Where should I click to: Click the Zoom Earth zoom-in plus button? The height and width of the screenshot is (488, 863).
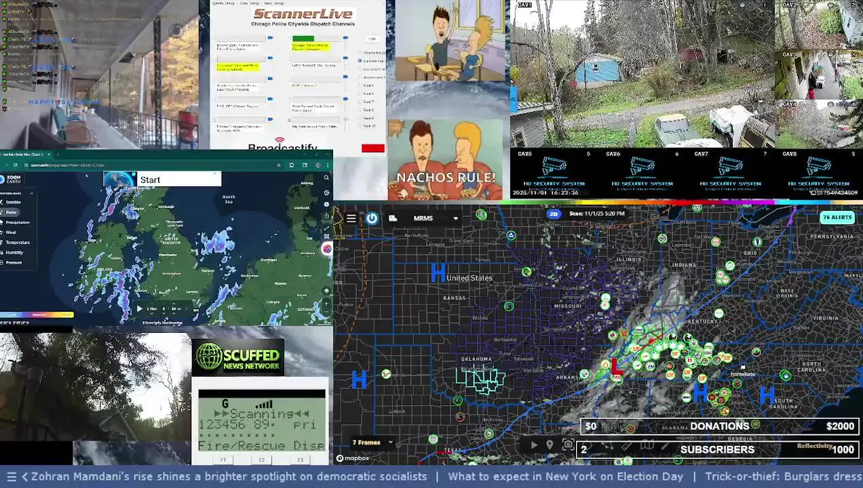[326, 302]
